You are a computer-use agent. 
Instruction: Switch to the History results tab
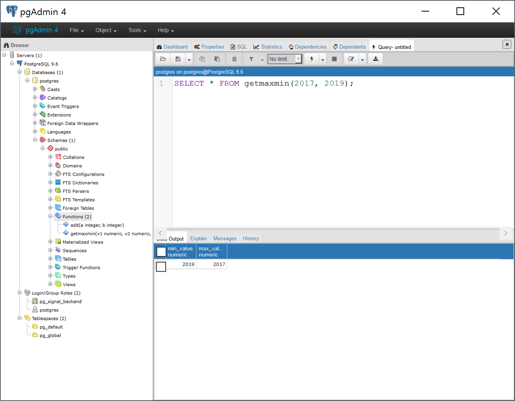click(251, 239)
